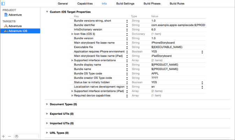Open key stepper for Bundle OS Type code
This screenshot has height=140, width=235.
coord(127,74)
